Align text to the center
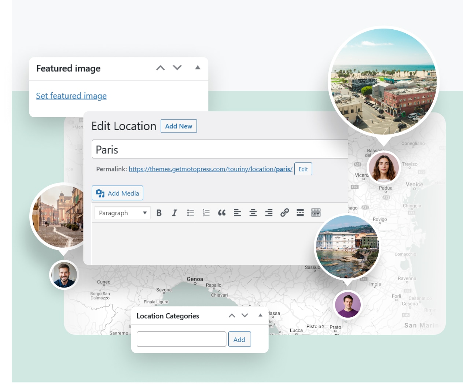 (253, 212)
